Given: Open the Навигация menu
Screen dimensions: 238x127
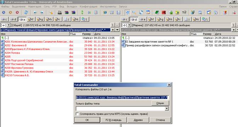Looking at the screenshot, I should pyautogui.click(x=35, y=7).
